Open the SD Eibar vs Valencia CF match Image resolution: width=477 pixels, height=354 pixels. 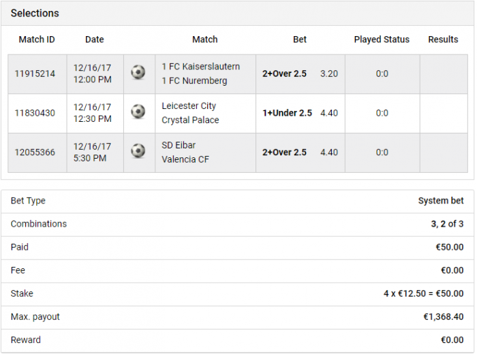[x=185, y=152]
